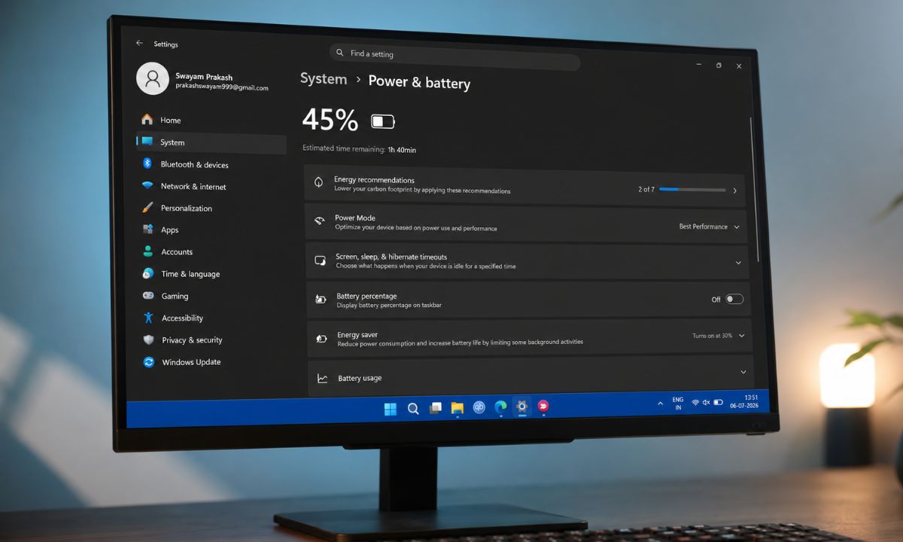Open Personalization settings
The width and height of the screenshot is (903, 542).
click(x=213, y=209)
